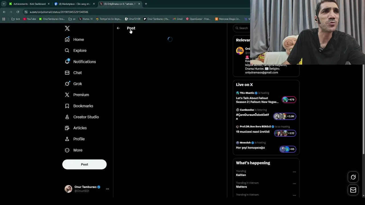Join the TKs-Mantis Fallout live space
This screenshot has width=365, height=205.
(266, 98)
